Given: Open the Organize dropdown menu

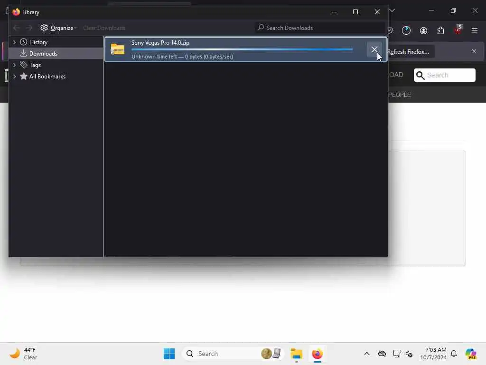Looking at the screenshot, I should pyautogui.click(x=58, y=28).
